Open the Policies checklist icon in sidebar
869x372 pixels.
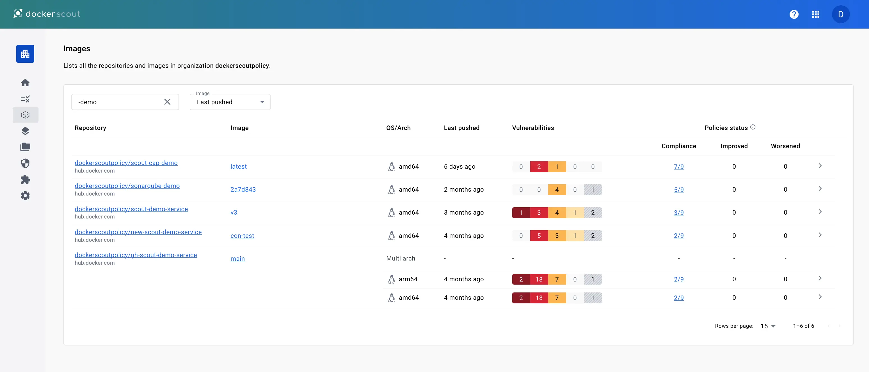pos(25,99)
